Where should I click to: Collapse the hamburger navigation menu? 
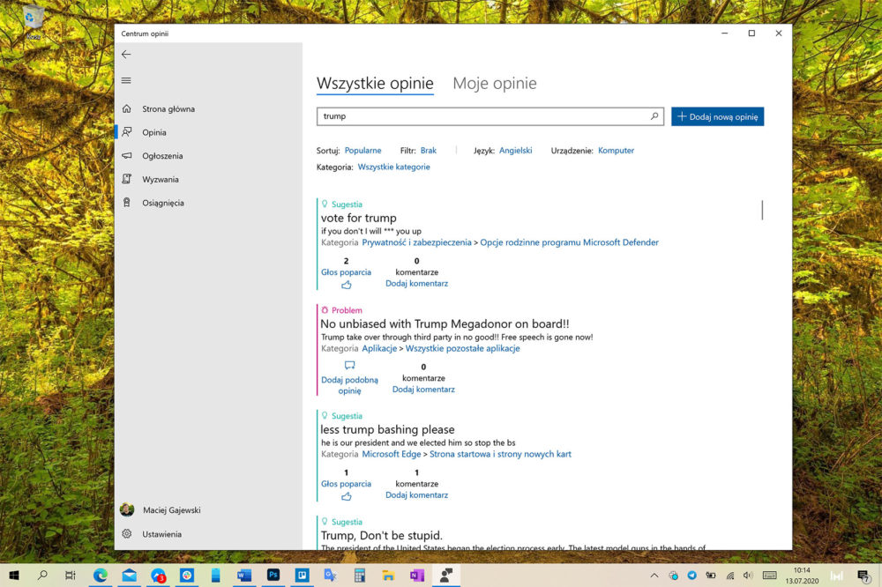click(x=126, y=80)
